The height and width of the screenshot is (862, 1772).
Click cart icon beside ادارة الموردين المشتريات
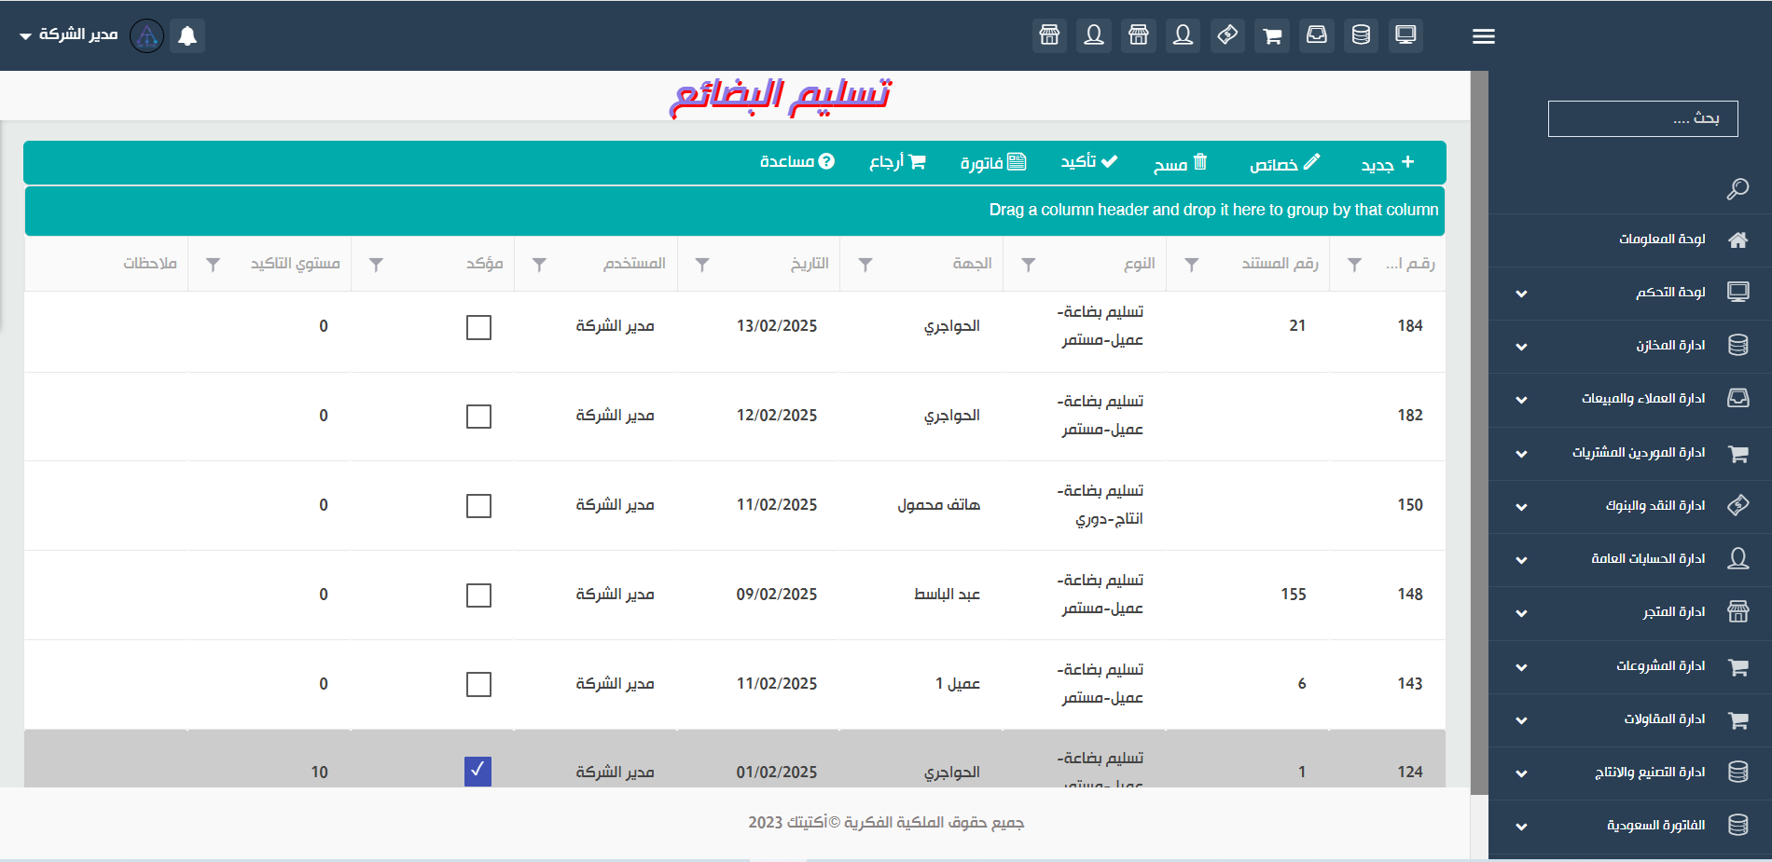click(x=1737, y=453)
